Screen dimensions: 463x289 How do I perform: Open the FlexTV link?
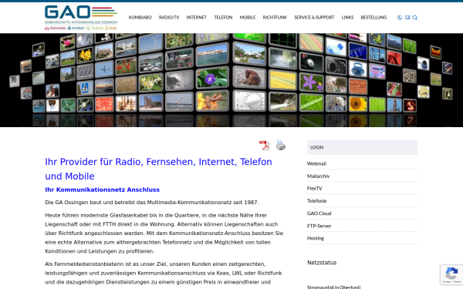click(x=315, y=189)
